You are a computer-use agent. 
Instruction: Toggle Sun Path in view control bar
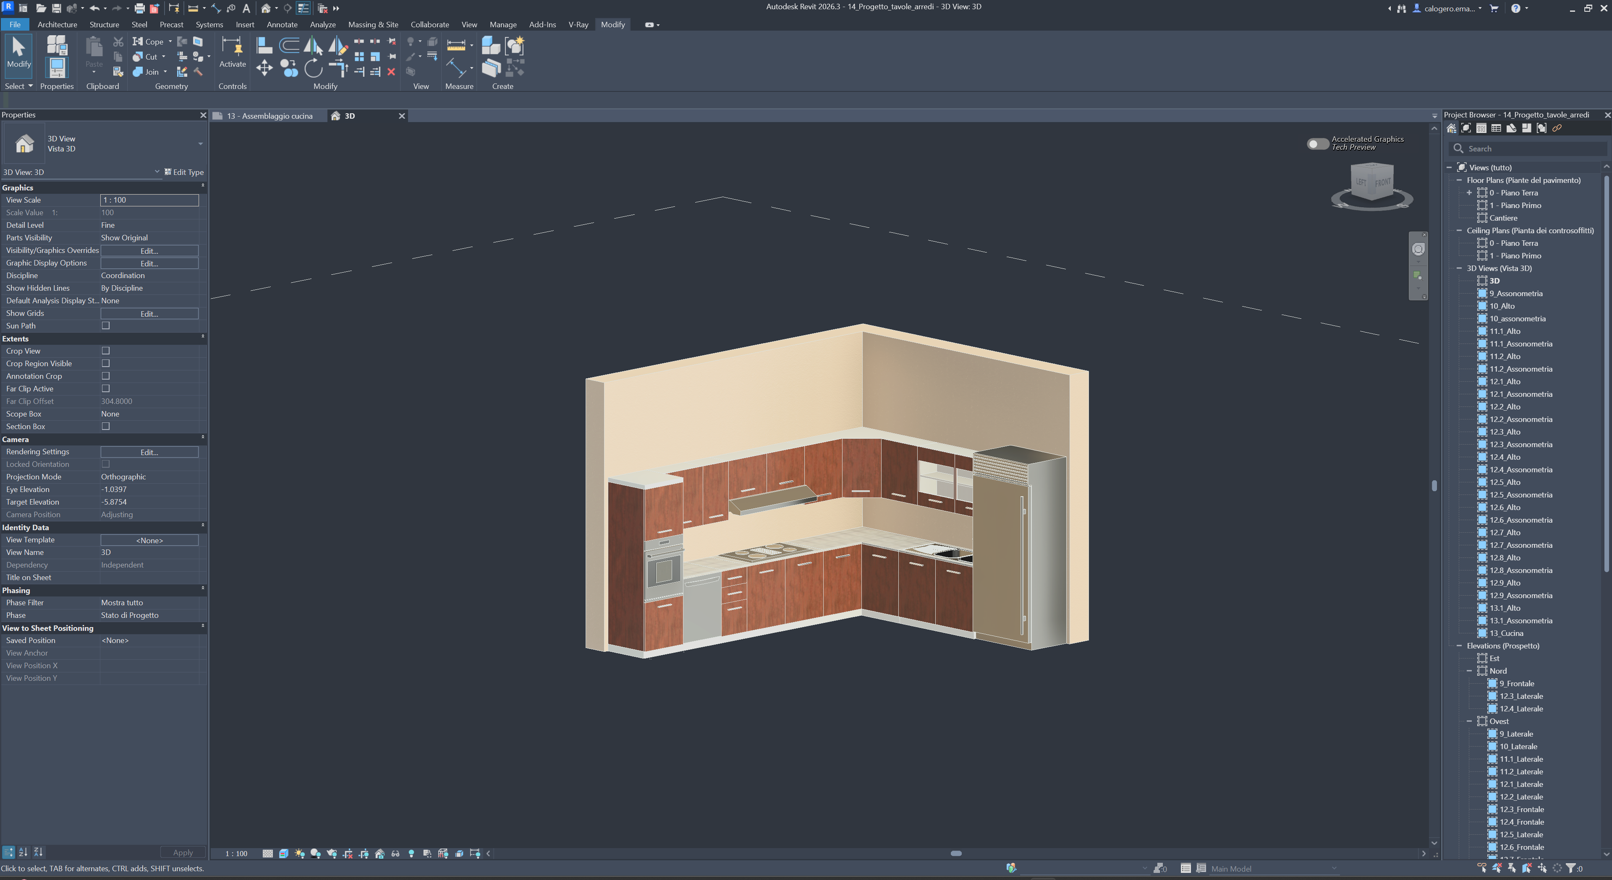300,854
